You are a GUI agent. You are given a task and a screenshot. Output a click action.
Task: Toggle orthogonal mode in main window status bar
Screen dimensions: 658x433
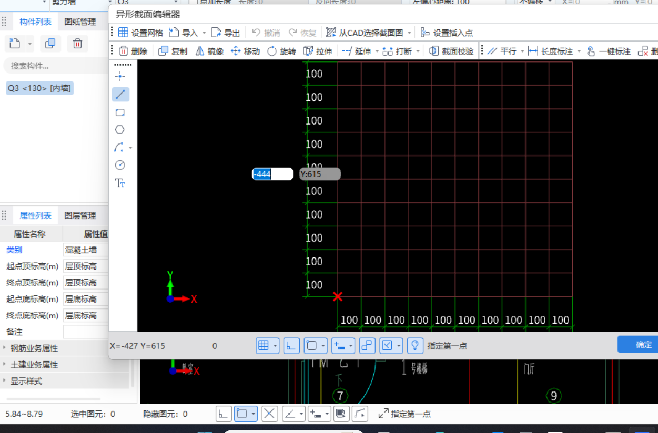(x=224, y=414)
